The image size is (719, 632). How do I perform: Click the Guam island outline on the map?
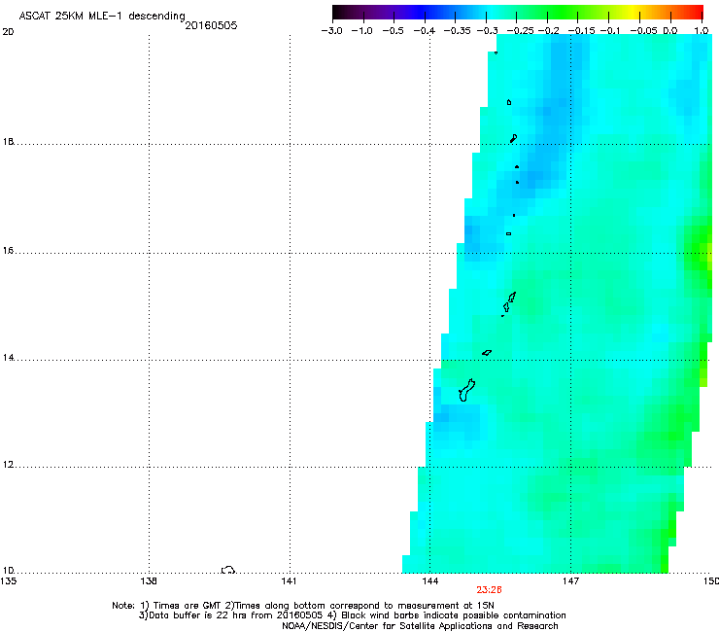pos(466,391)
